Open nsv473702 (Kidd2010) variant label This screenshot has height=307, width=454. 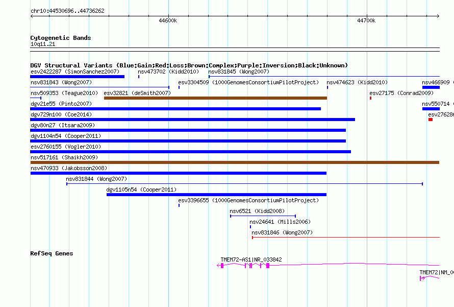pyautogui.click(x=168, y=72)
